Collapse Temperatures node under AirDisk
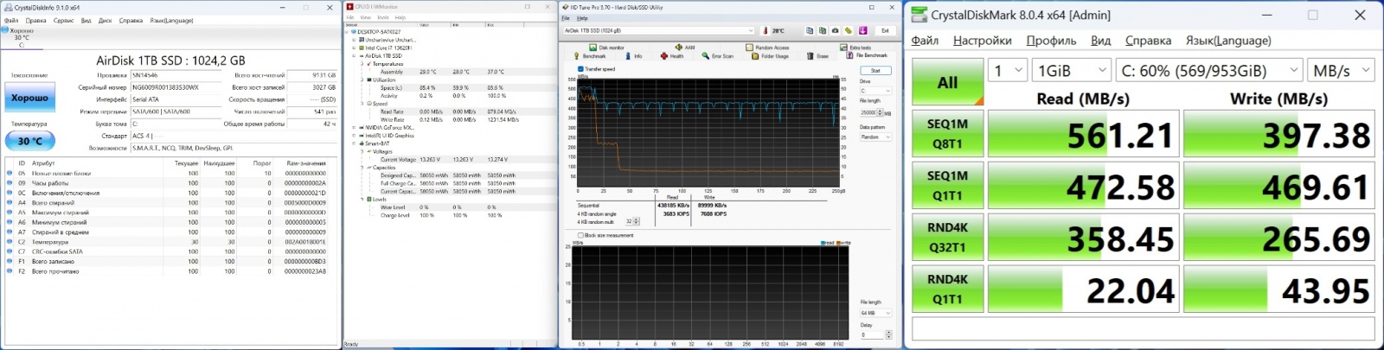 pyautogui.click(x=362, y=64)
